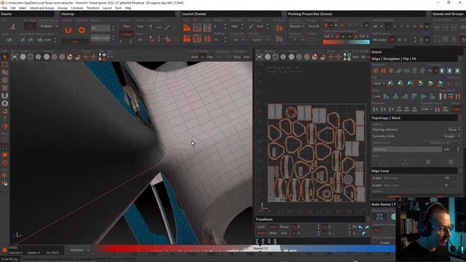Screen dimensions: 466x262
Task: Toggle Local mode in Transform panel
Action: (x=261, y=227)
